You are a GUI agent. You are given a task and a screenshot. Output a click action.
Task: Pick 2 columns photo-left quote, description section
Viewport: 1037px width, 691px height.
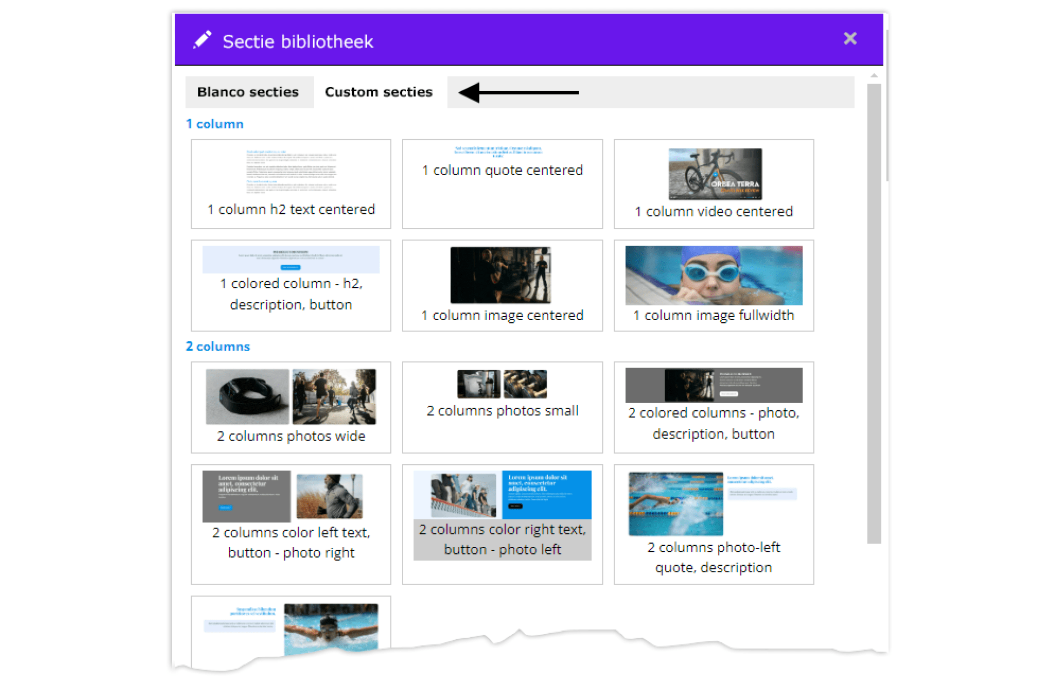tap(713, 524)
